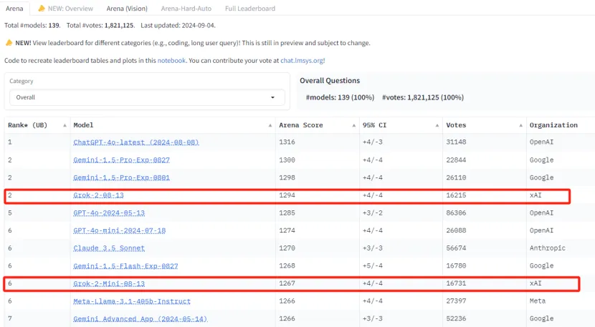The height and width of the screenshot is (327, 595).
Task: Open Claude 3.5 Sonnet model link
Action: [x=109, y=248]
